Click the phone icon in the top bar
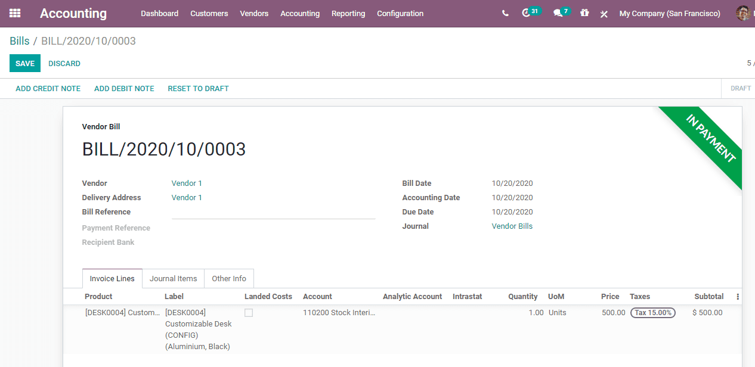 (505, 13)
